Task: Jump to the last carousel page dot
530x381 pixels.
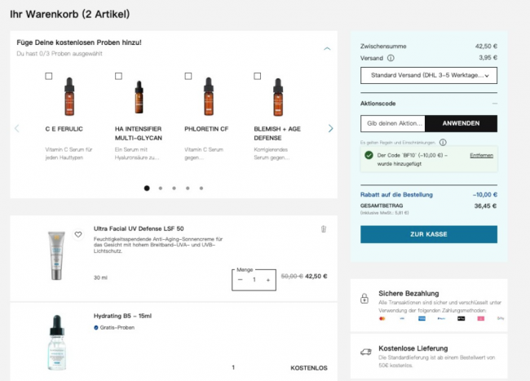Action: tap(201, 188)
